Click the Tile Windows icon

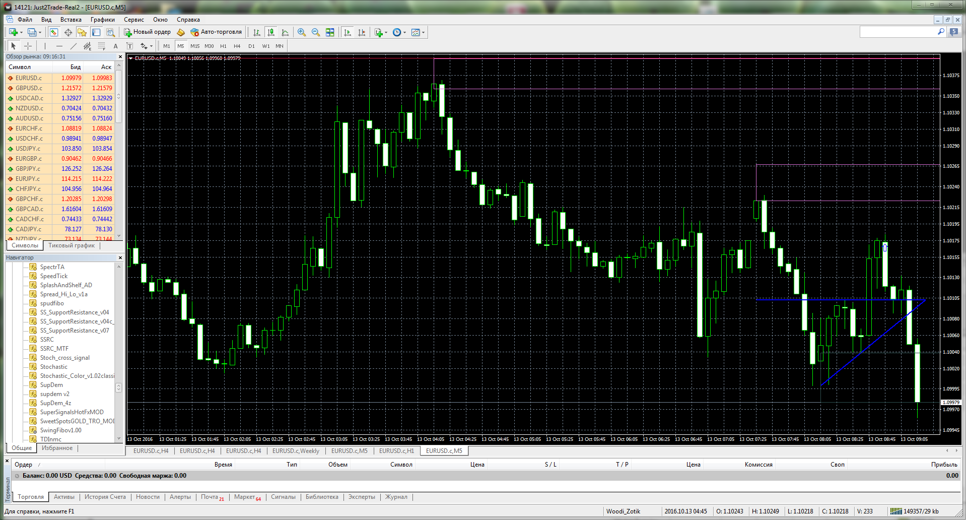pos(330,32)
